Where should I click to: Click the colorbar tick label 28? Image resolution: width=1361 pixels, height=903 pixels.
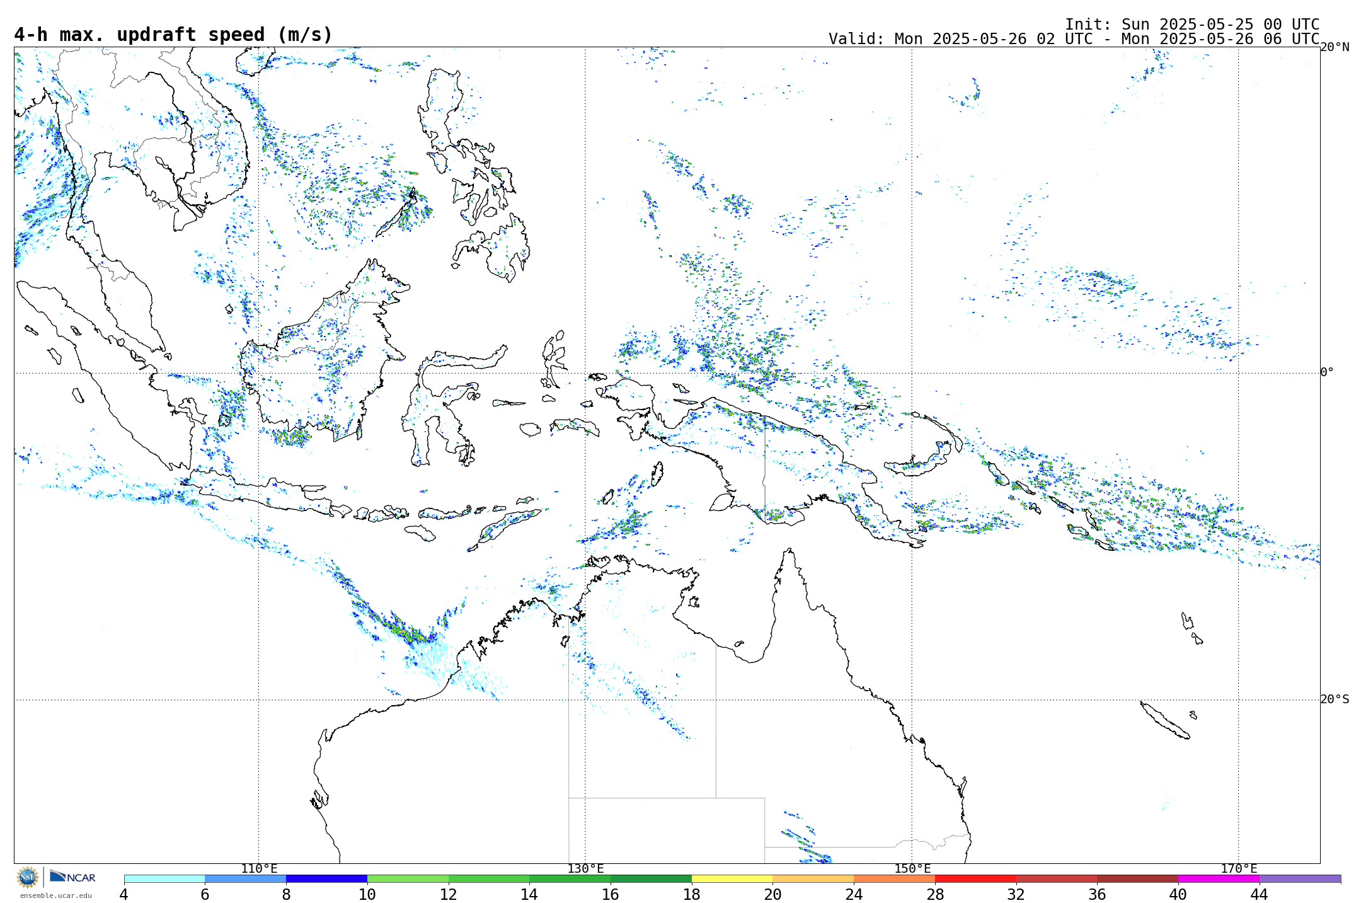point(935,894)
